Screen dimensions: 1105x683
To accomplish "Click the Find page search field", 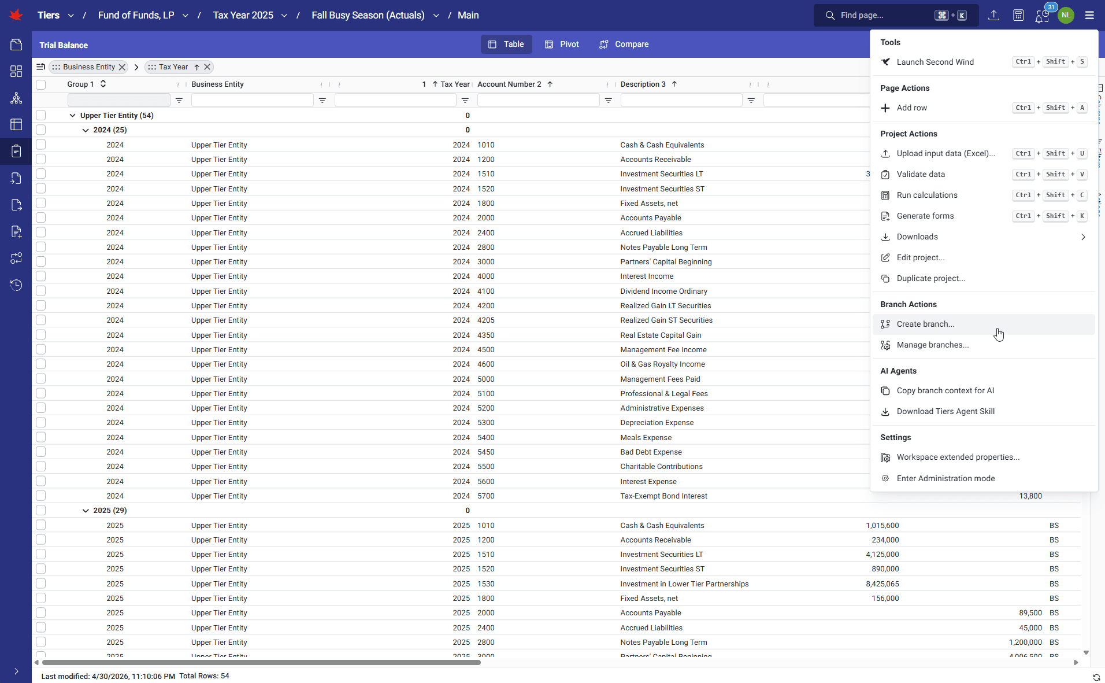I will click(x=896, y=16).
